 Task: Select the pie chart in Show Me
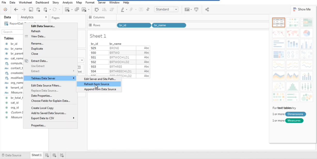(306, 33)
